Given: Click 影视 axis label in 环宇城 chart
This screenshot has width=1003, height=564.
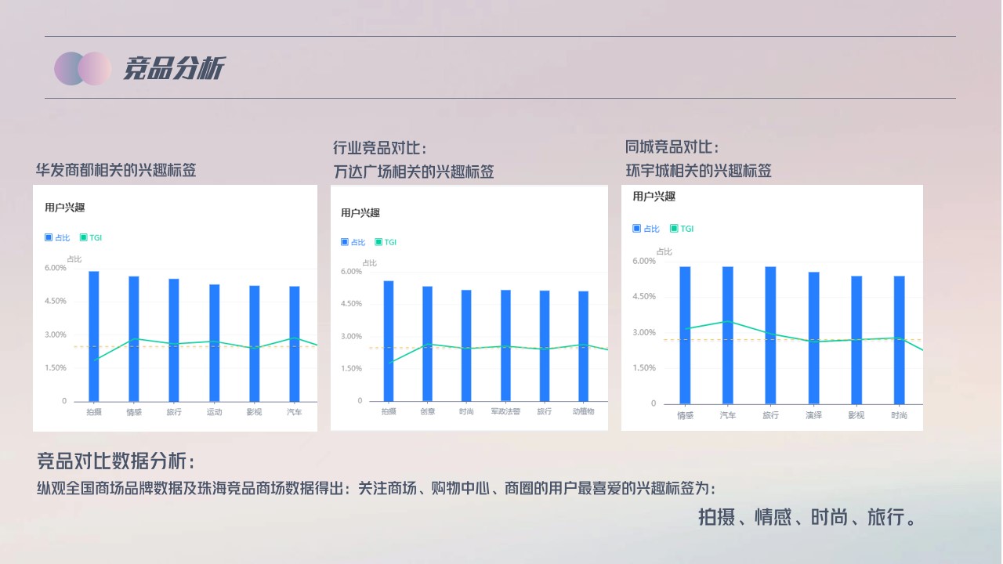Looking at the screenshot, I should tap(856, 415).
